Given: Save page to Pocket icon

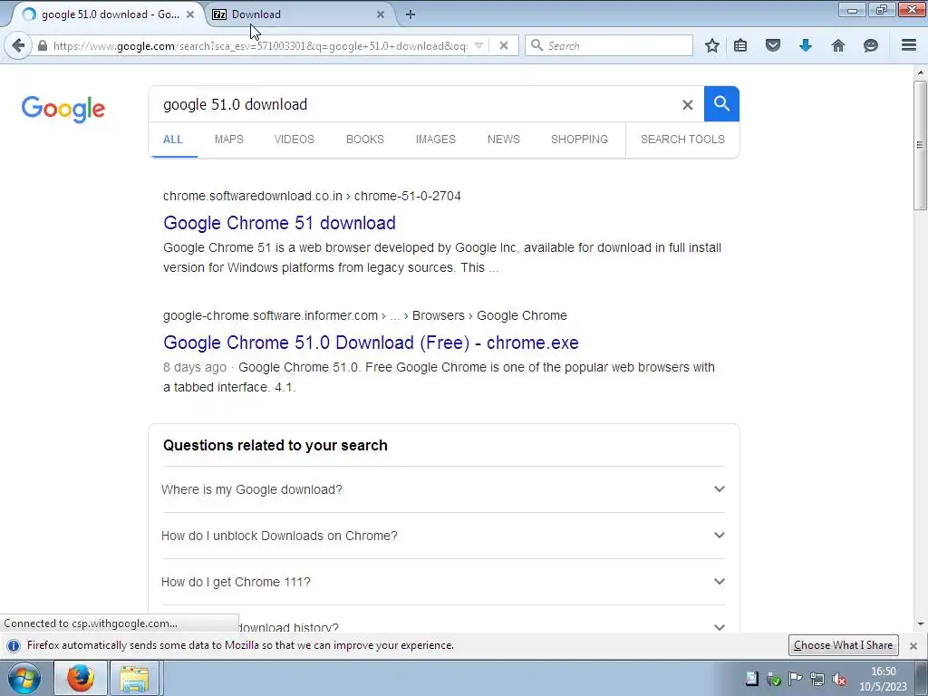Looking at the screenshot, I should (773, 45).
